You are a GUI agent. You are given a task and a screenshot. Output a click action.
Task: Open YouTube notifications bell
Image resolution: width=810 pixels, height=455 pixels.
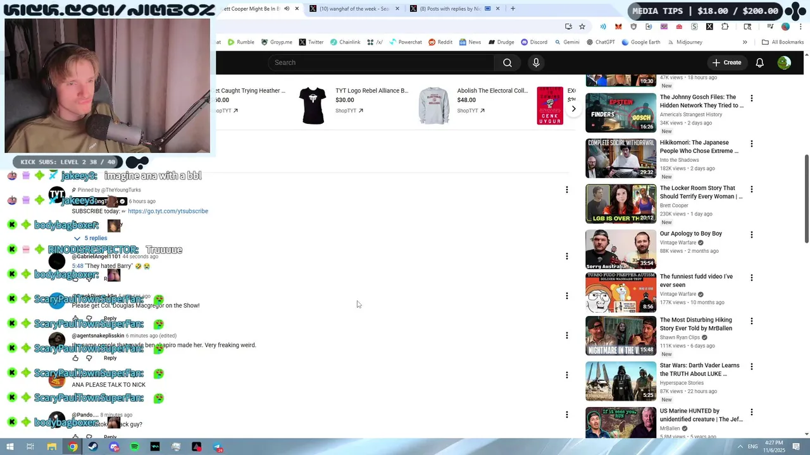759,63
